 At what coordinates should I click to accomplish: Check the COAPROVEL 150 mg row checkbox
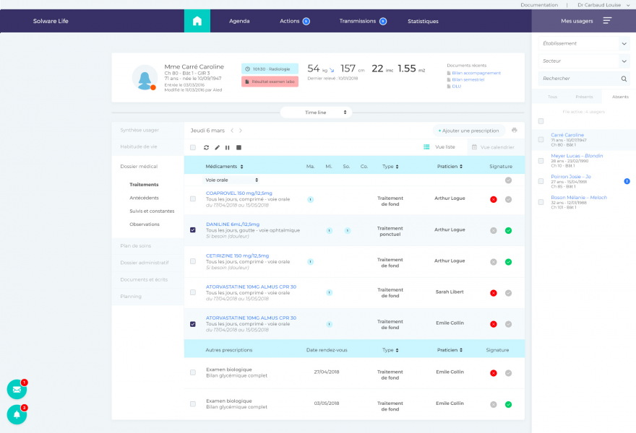coord(192,198)
